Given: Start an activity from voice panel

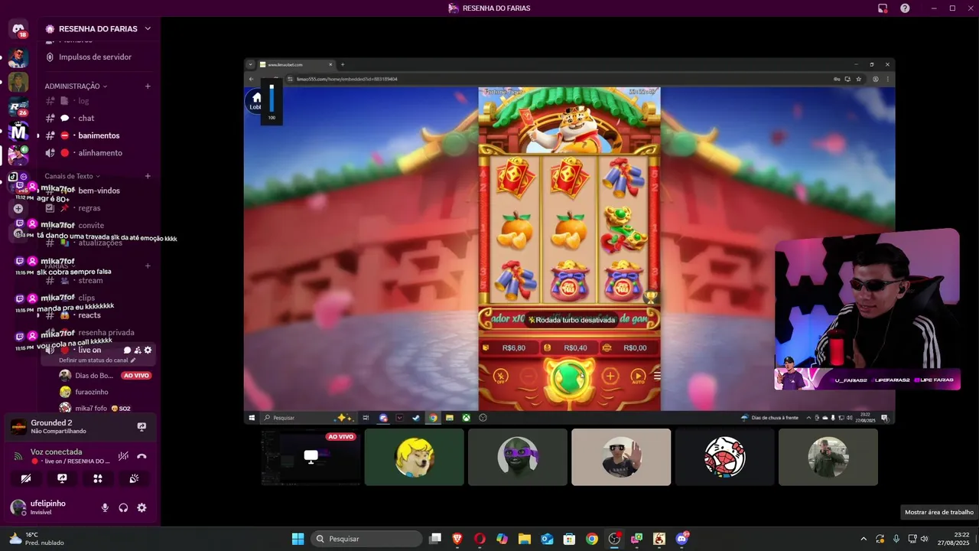Looking at the screenshot, I should (x=98, y=478).
